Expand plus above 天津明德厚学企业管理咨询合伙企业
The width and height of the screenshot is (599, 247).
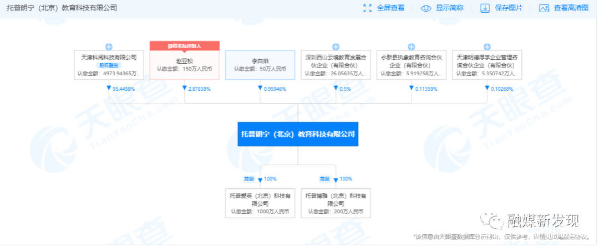487,47
